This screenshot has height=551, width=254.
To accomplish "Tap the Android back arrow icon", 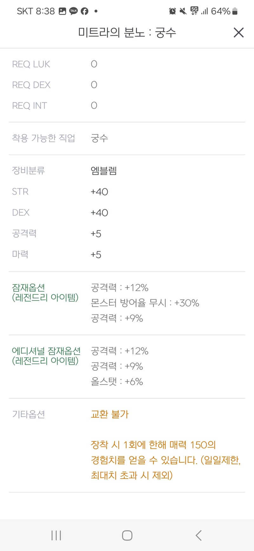I will pos(198,535).
